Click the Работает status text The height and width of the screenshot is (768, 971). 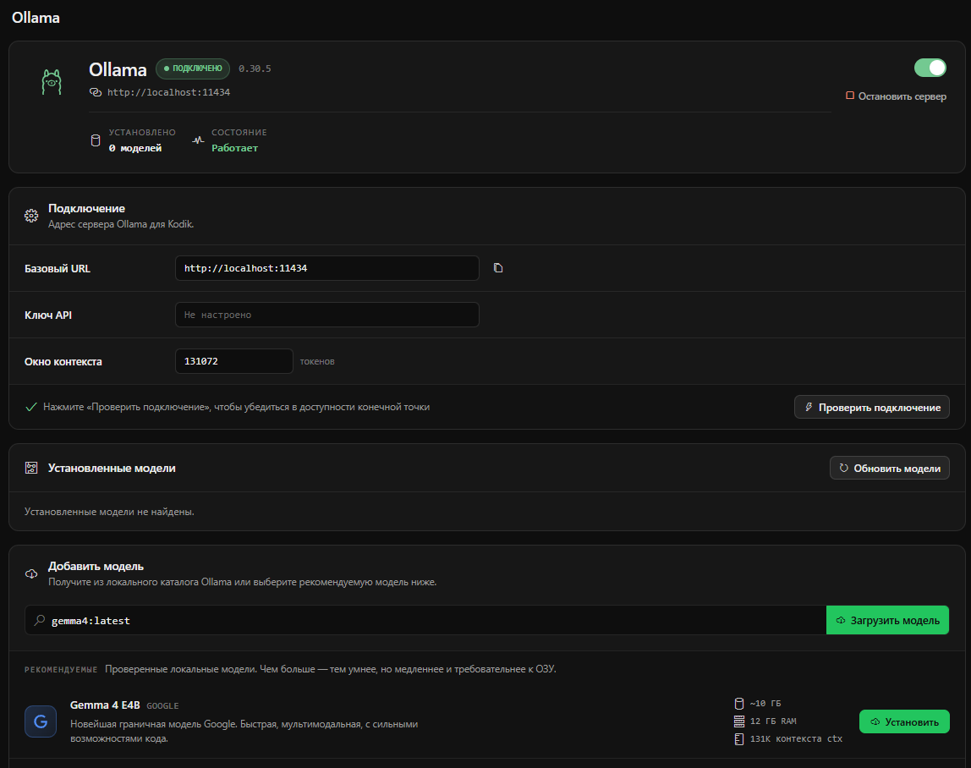234,148
